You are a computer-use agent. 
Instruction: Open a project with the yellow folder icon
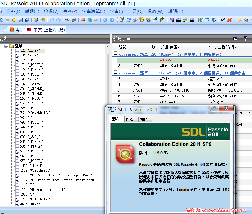pos(14,20)
